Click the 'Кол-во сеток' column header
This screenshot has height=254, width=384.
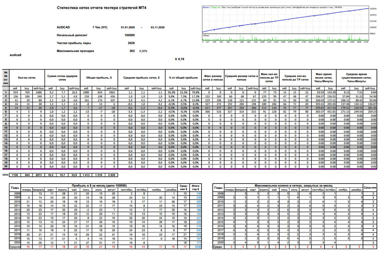pyautogui.click(x=27, y=78)
